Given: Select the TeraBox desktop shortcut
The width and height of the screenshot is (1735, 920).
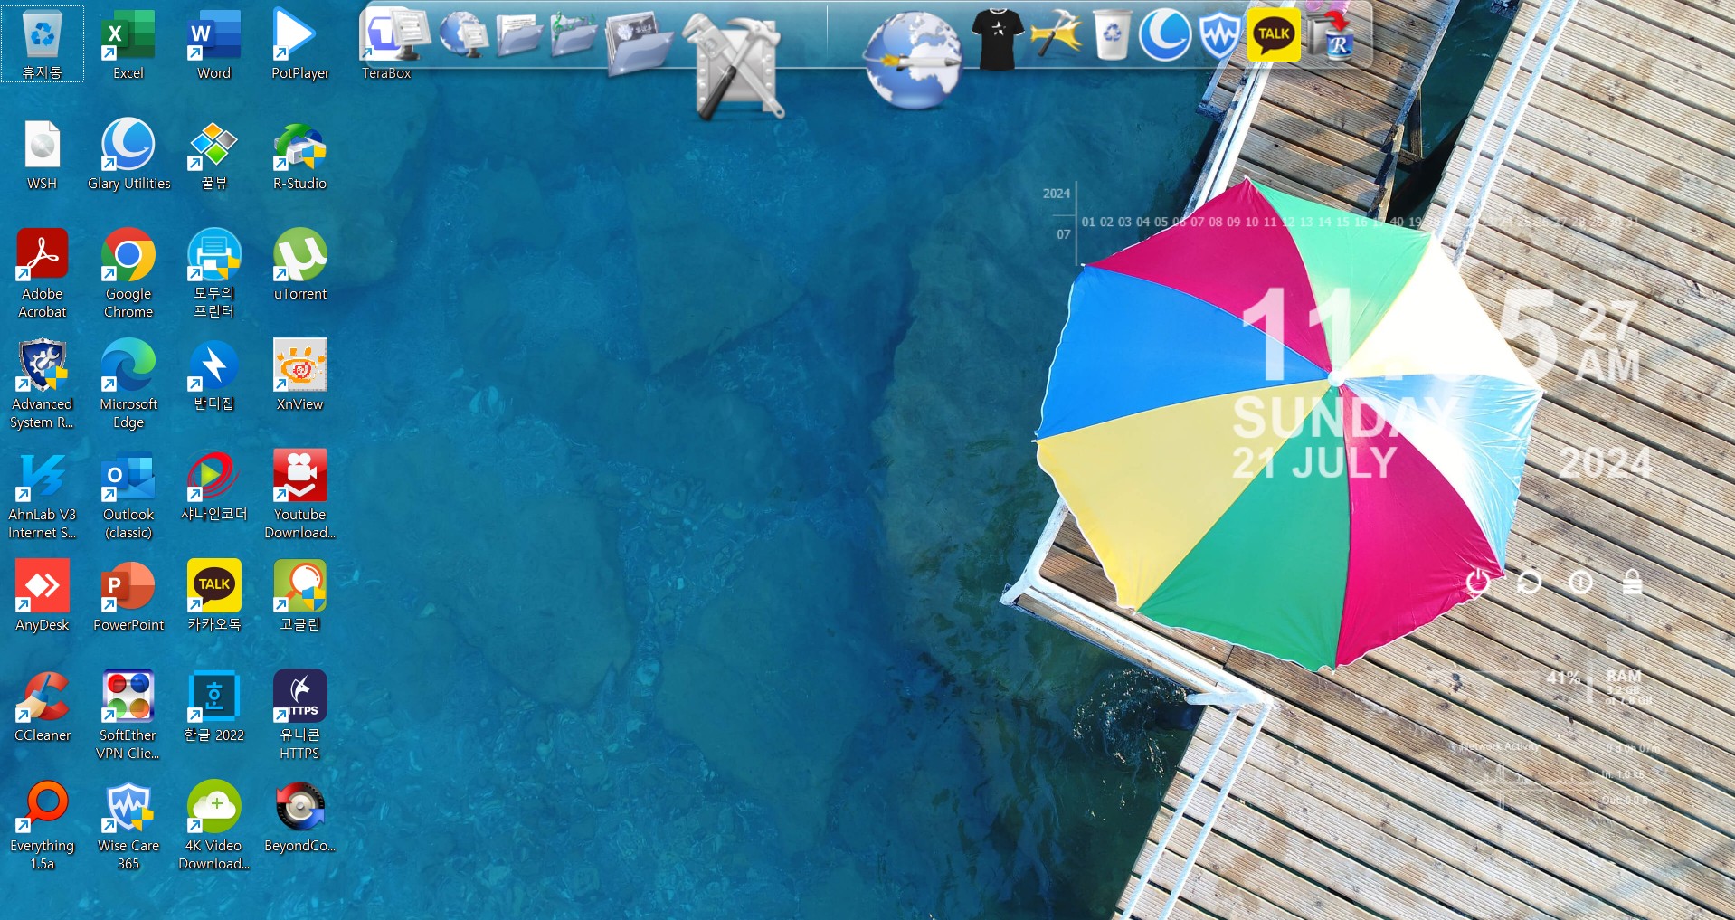Looking at the screenshot, I should coord(386,43).
